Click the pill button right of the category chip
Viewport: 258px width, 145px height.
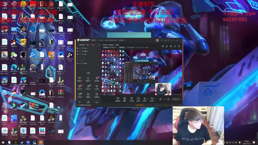(x=122, y=47)
